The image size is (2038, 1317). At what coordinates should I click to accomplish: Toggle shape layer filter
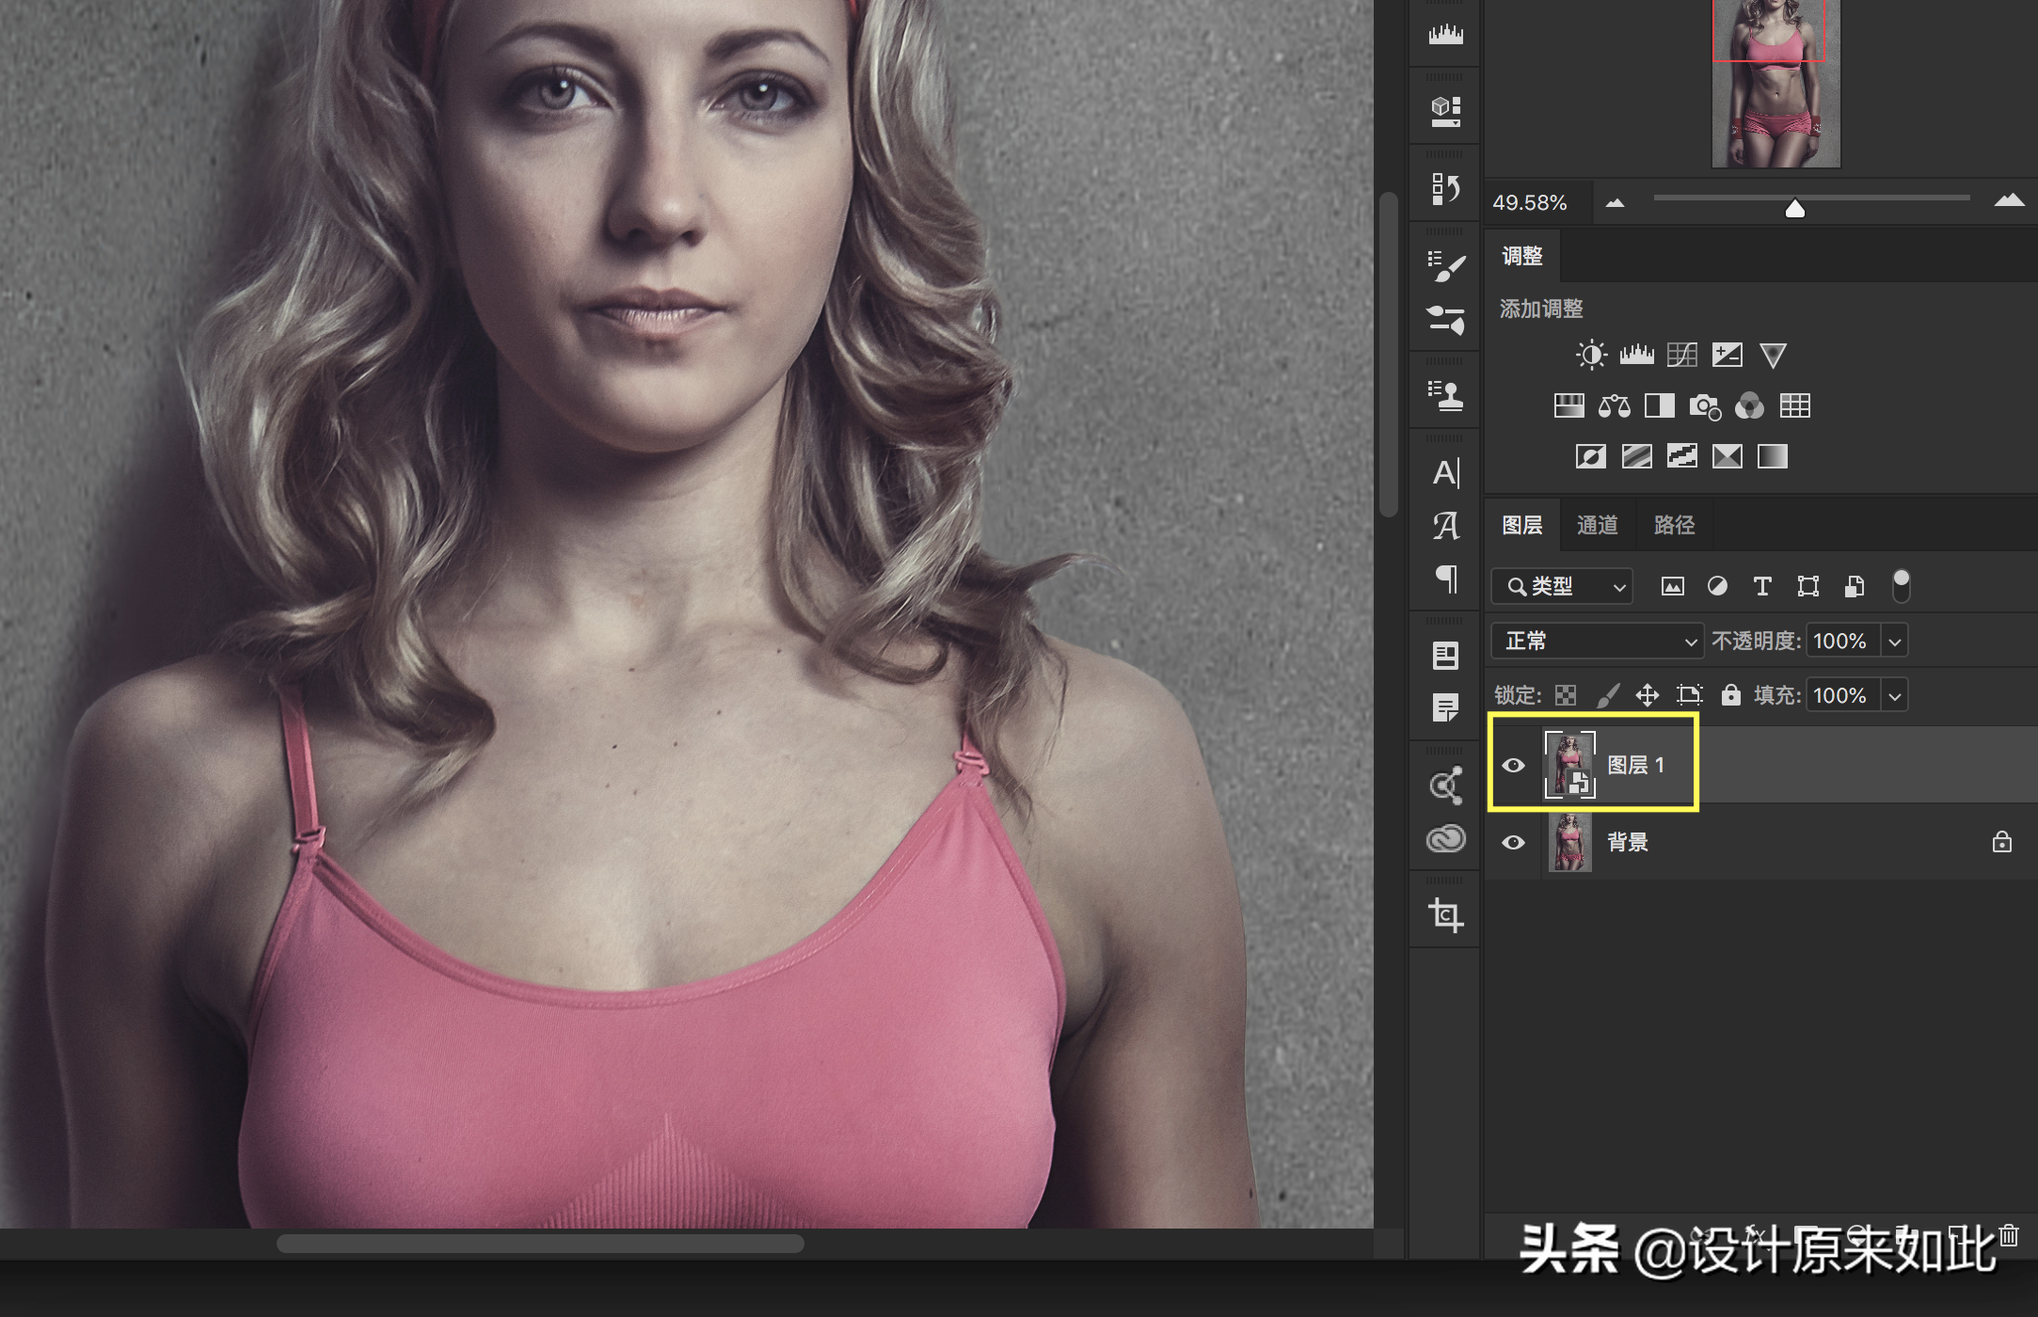click(x=1807, y=586)
